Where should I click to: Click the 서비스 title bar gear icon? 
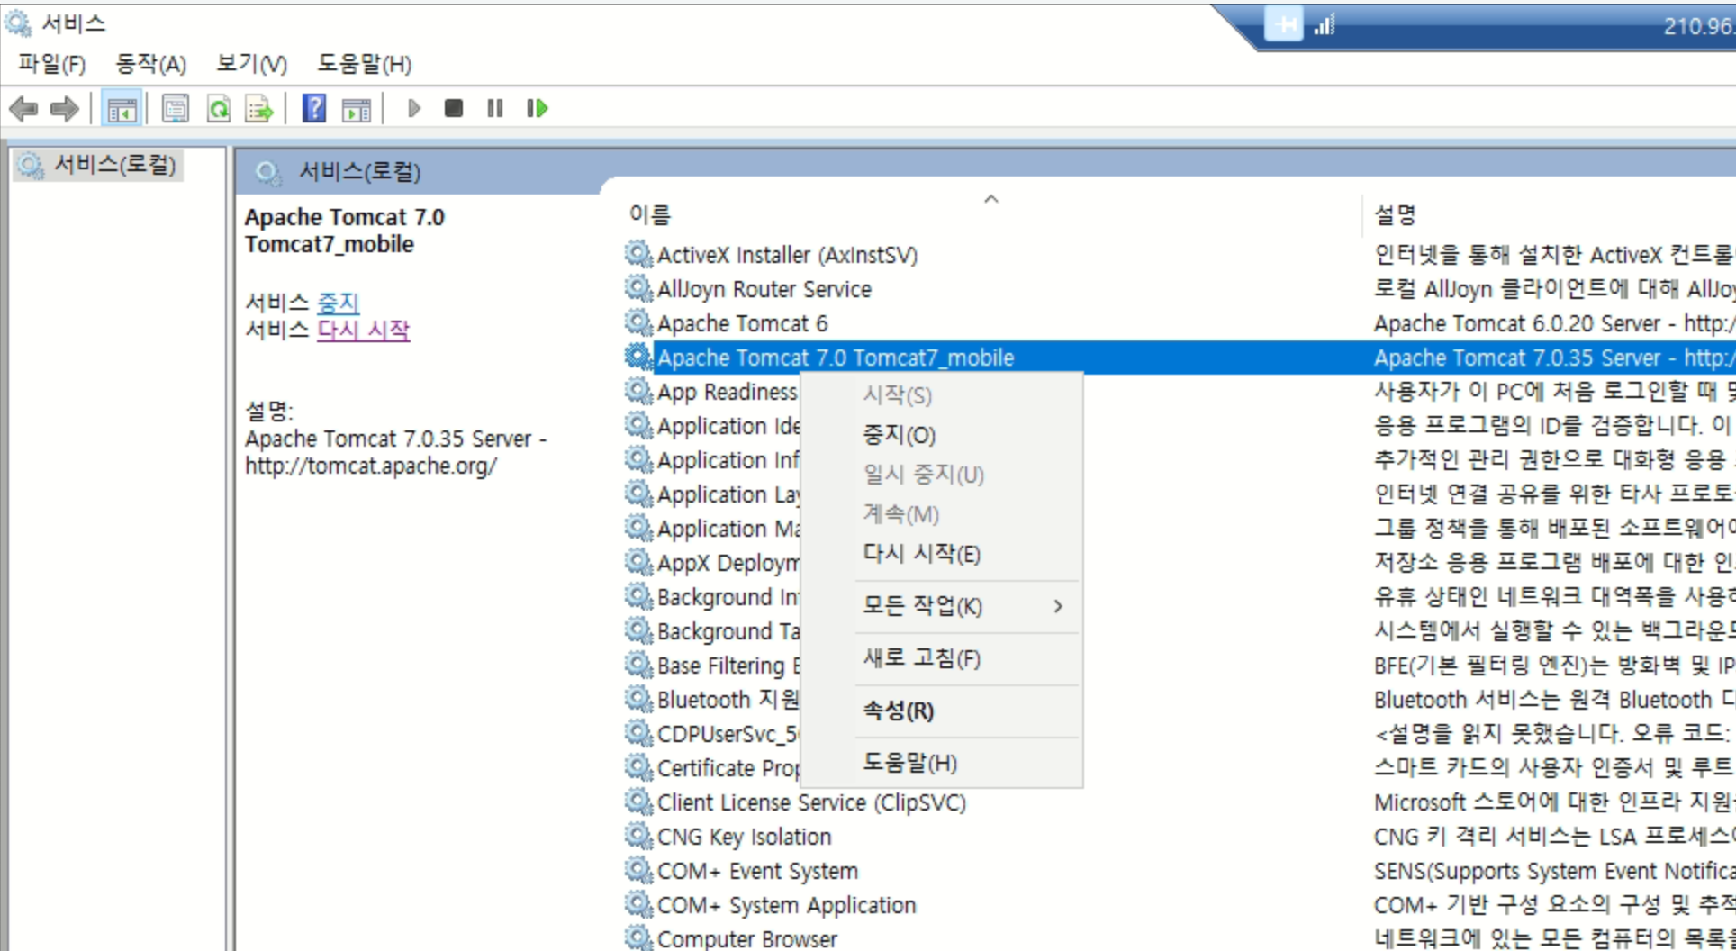(18, 23)
